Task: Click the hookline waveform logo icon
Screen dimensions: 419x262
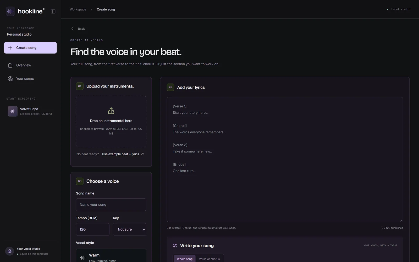Action: pos(10,11)
